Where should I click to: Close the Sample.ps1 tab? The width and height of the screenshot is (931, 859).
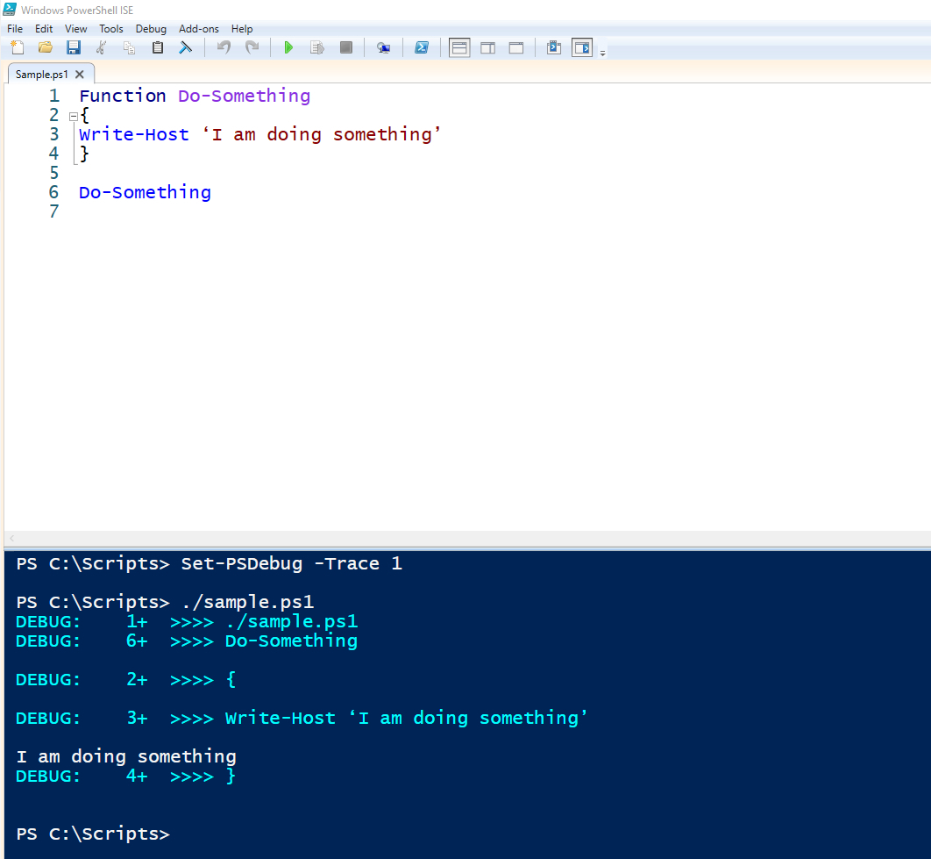[80, 75]
